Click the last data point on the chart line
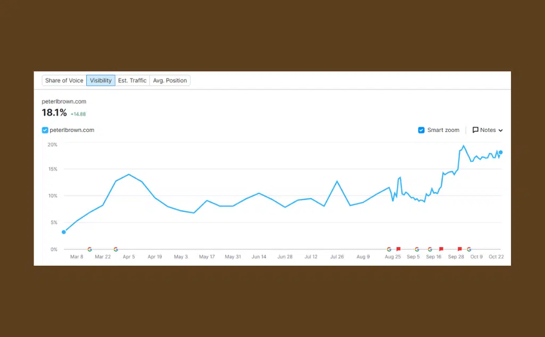This screenshot has height=337, width=545. click(x=500, y=152)
